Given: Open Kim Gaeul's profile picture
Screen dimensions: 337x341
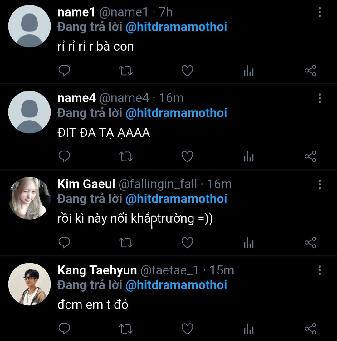Looking at the screenshot, I should (x=29, y=198).
